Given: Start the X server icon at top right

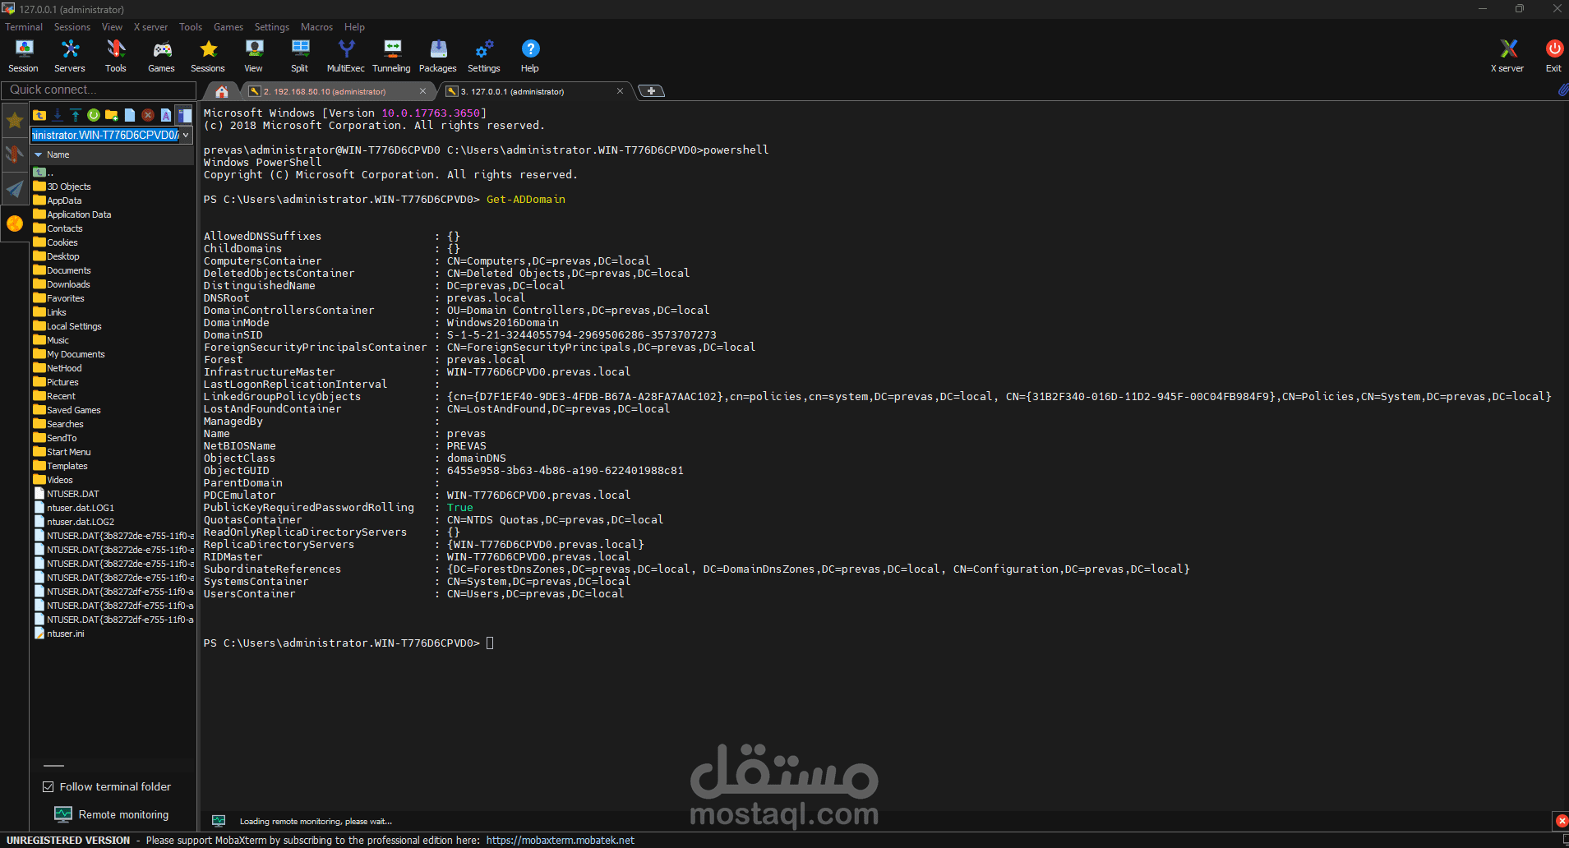Looking at the screenshot, I should [x=1507, y=56].
